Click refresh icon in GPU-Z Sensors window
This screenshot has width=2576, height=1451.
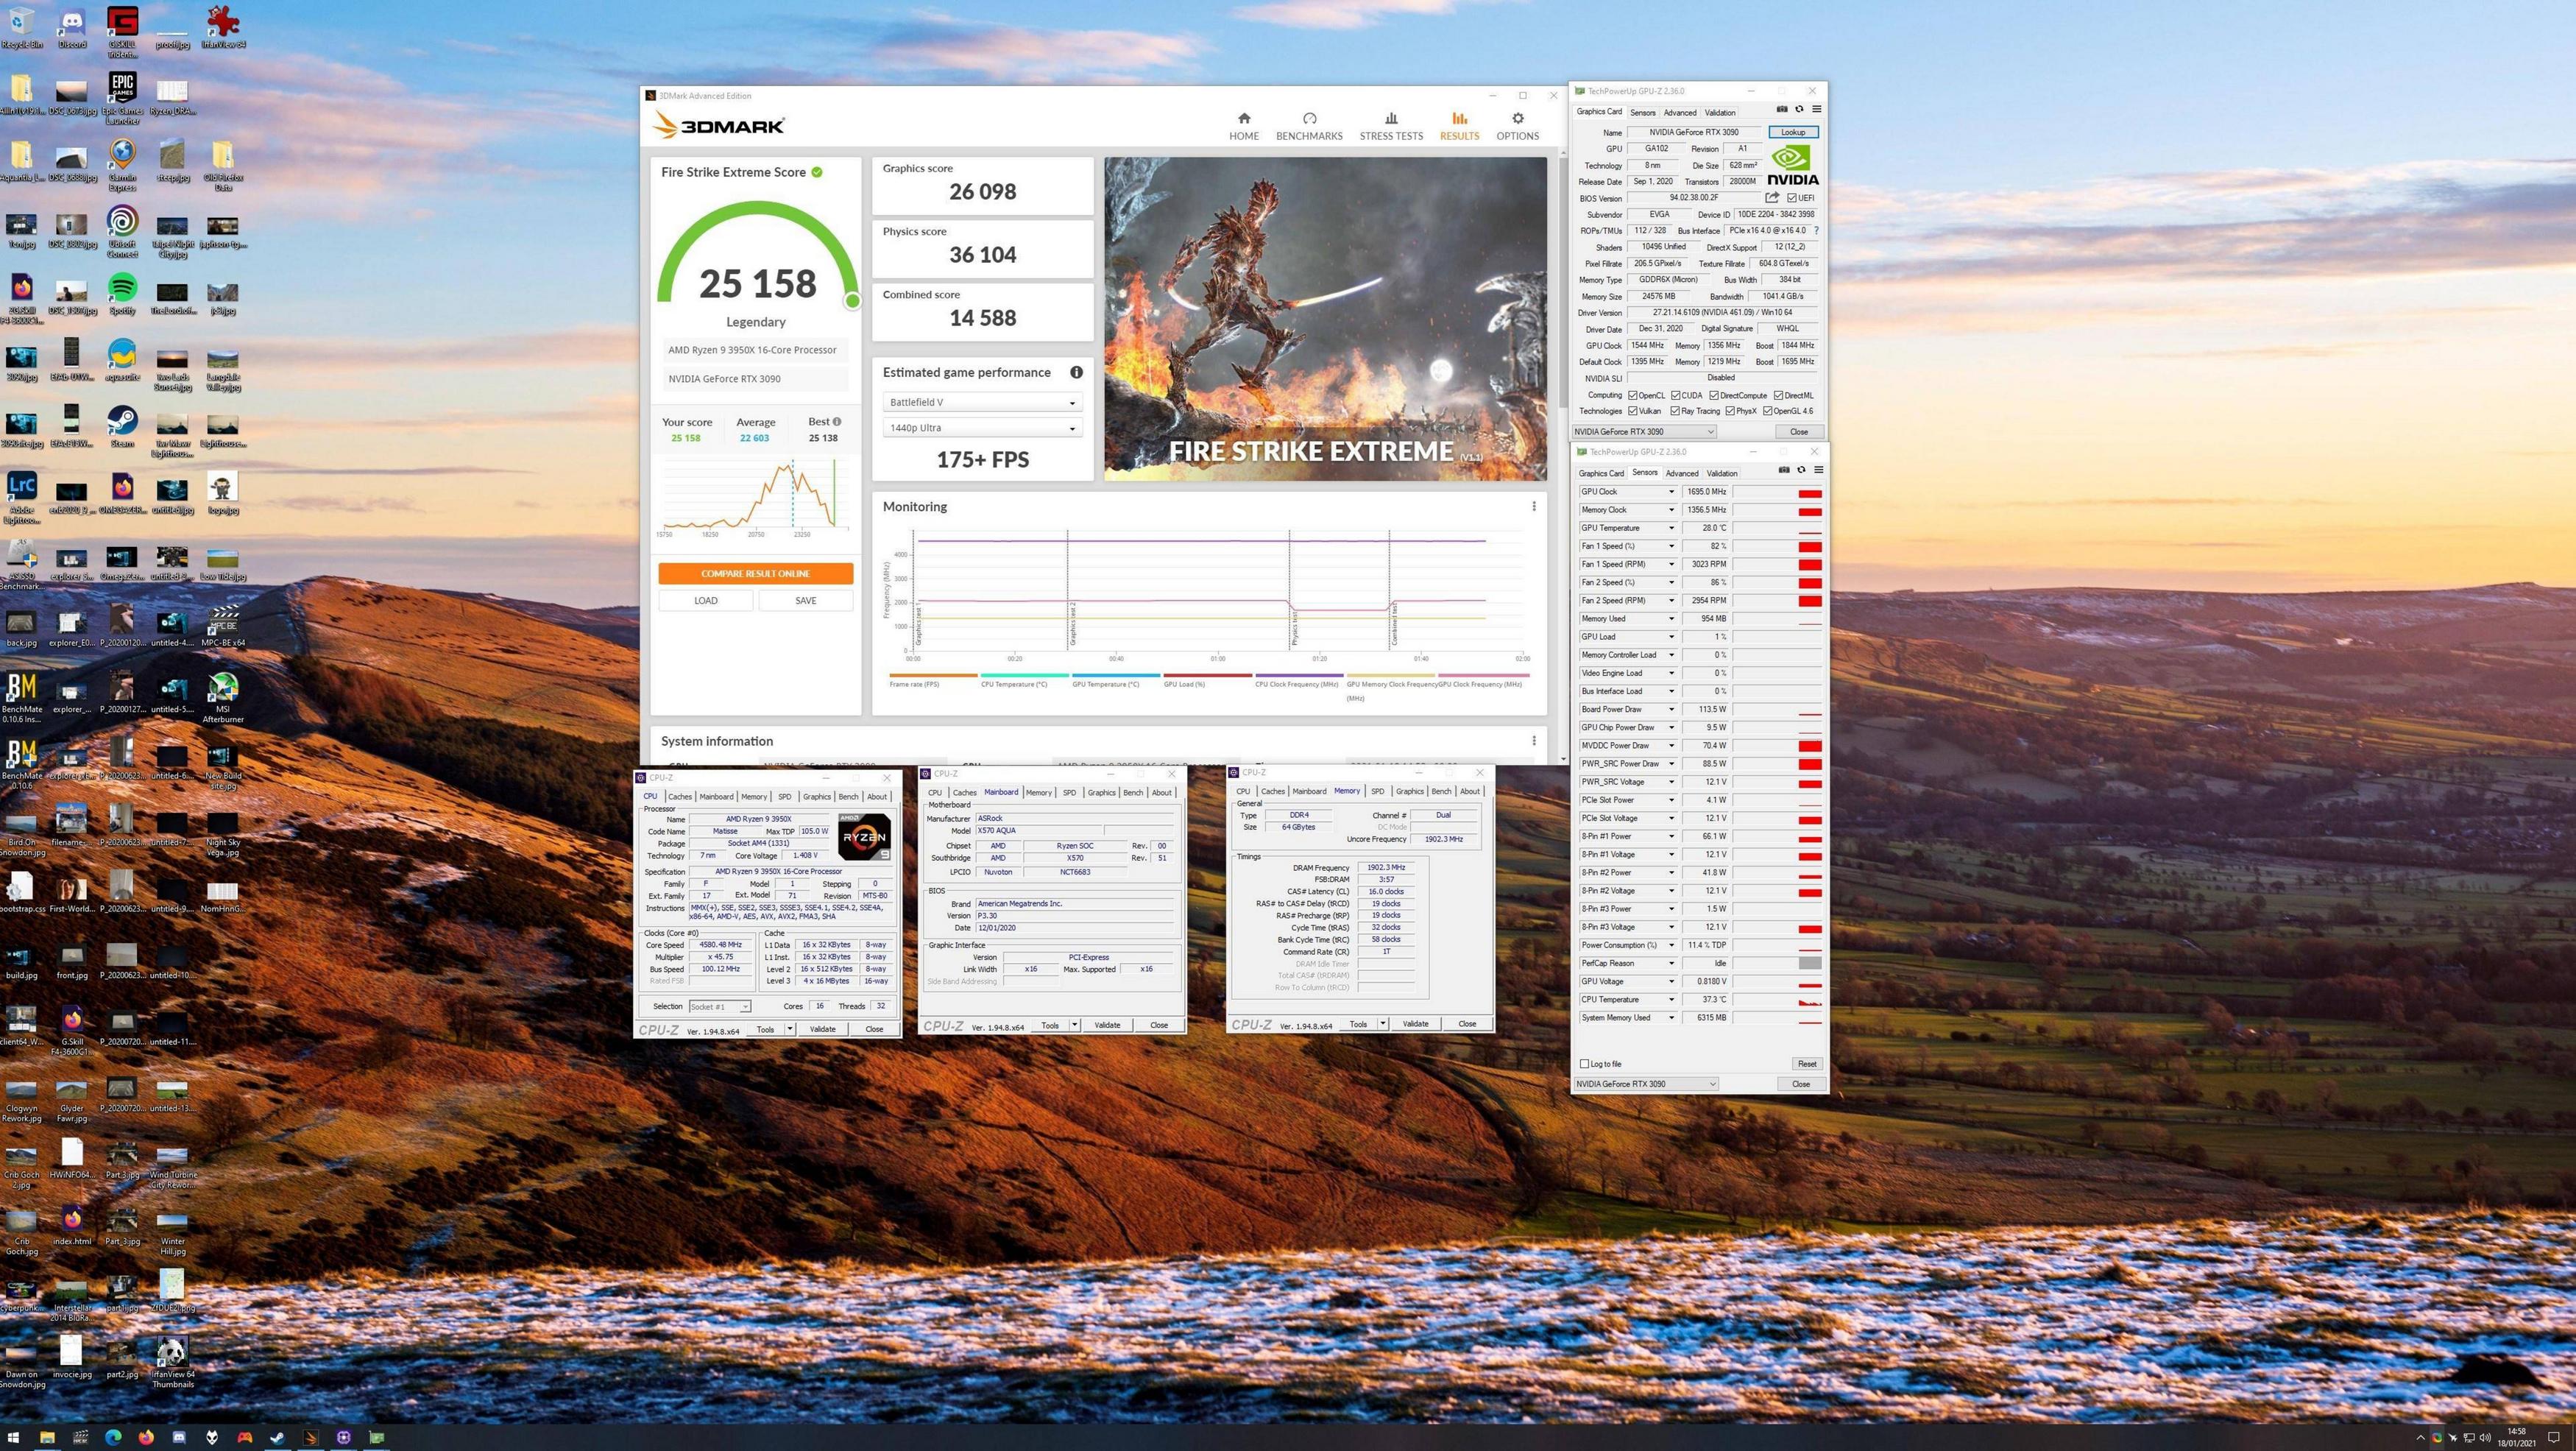click(x=1801, y=470)
